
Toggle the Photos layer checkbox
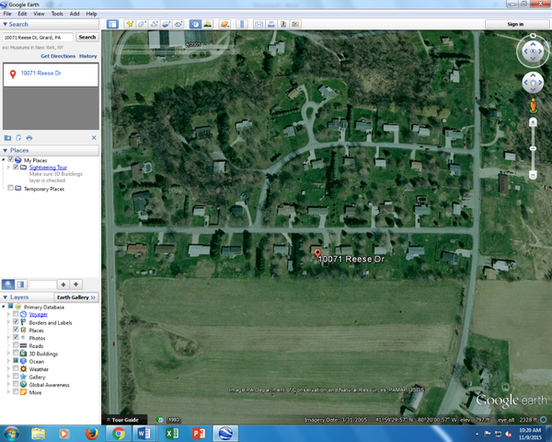click(x=16, y=337)
